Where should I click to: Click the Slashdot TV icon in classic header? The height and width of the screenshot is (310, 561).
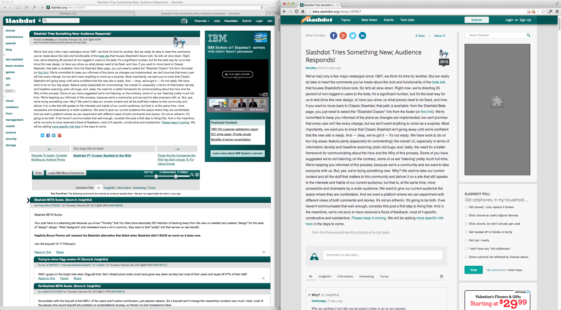[x=184, y=21]
